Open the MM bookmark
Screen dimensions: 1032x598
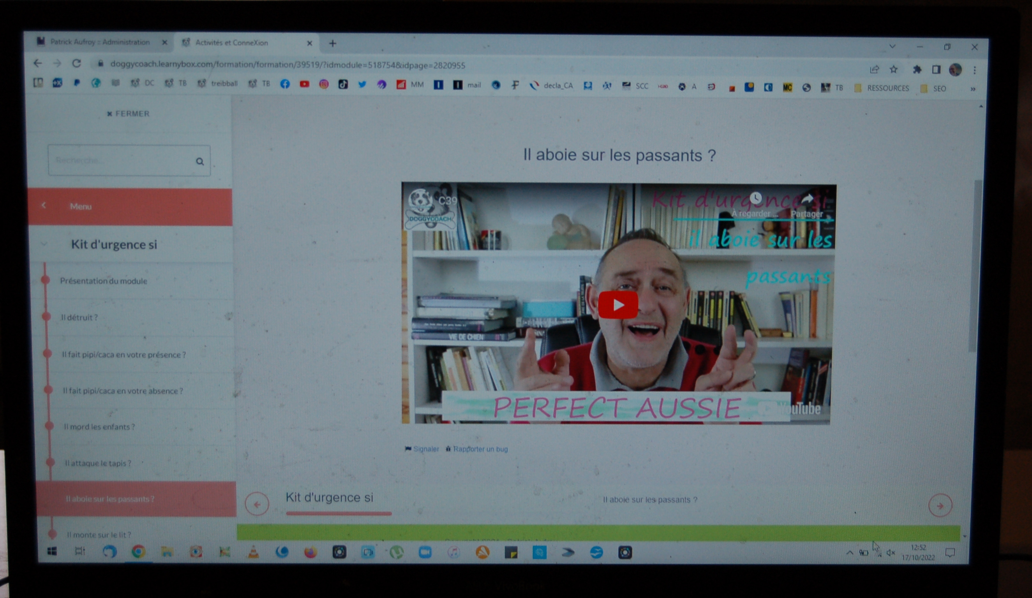coord(410,85)
